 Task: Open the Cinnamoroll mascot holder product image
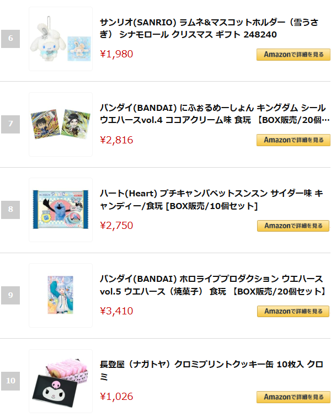click(61, 39)
